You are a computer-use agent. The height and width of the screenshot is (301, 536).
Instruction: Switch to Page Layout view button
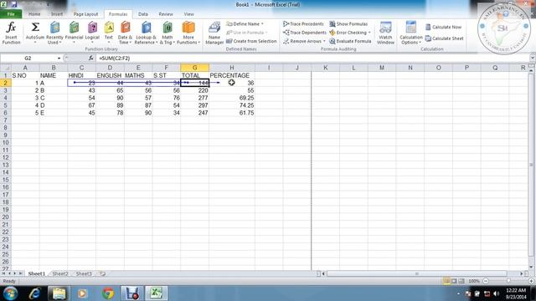(x=454, y=281)
